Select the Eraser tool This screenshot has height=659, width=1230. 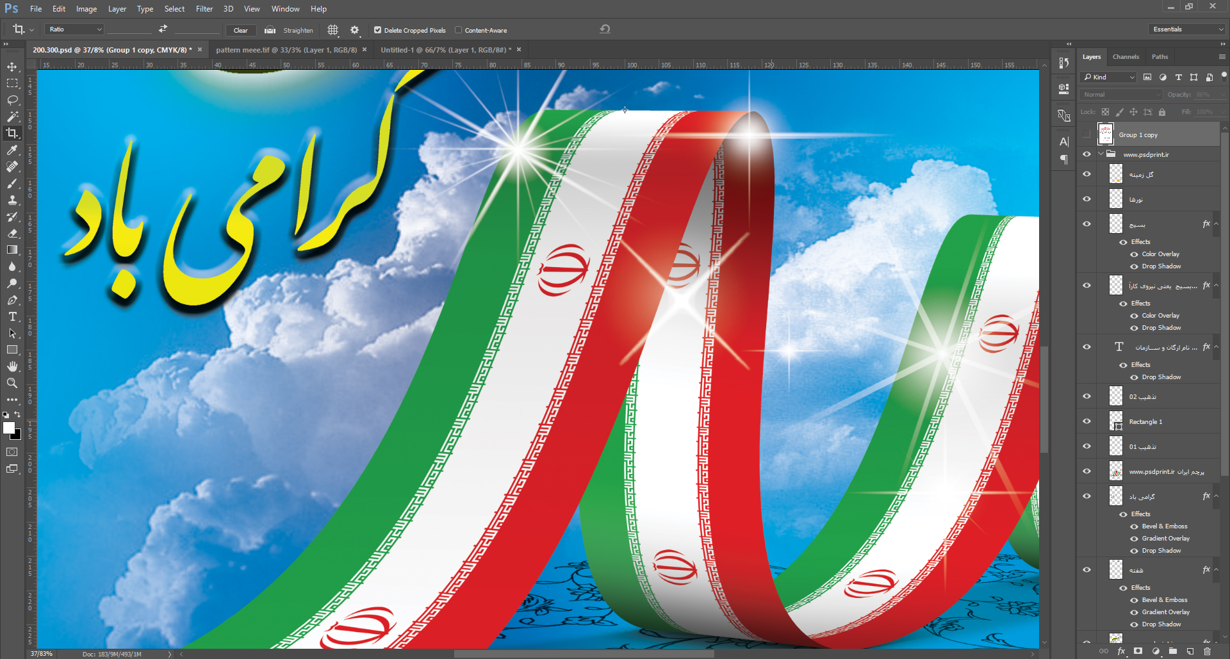point(12,233)
